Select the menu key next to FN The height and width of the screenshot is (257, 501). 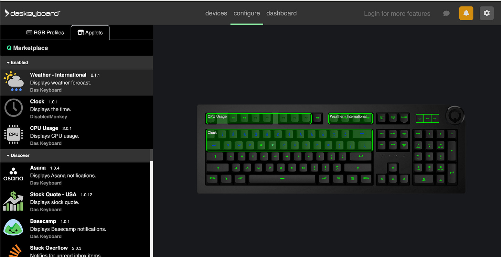tap(352, 179)
